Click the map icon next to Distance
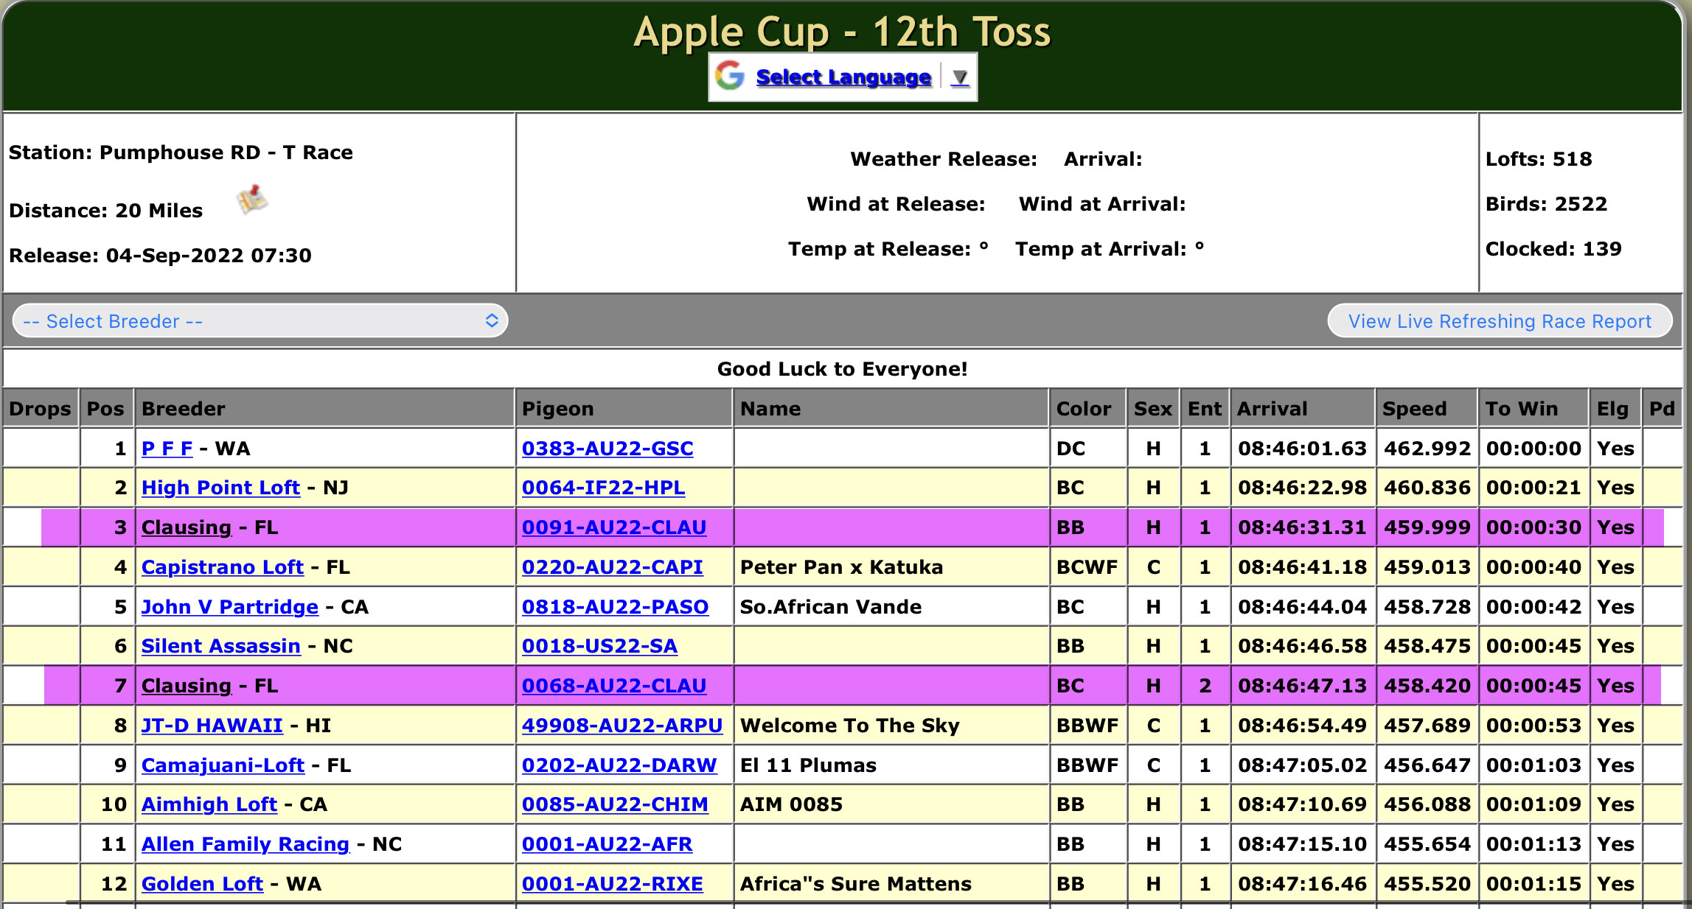 click(252, 199)
